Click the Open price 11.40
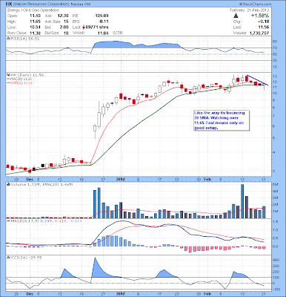The image size is (286, 297). pyautogui.click(x=35, y=16)
